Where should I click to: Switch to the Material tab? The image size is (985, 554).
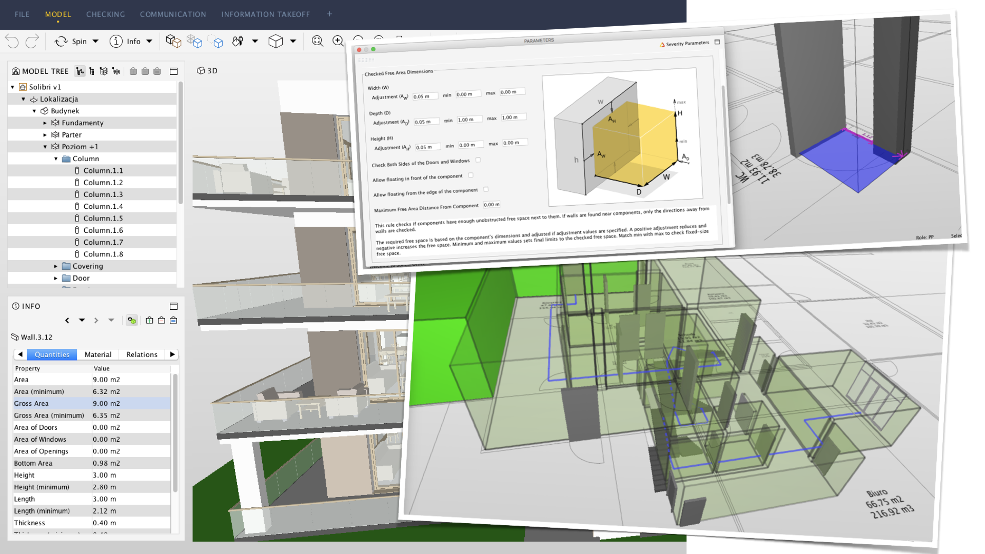pyautogui.click(x=98, y=354)
